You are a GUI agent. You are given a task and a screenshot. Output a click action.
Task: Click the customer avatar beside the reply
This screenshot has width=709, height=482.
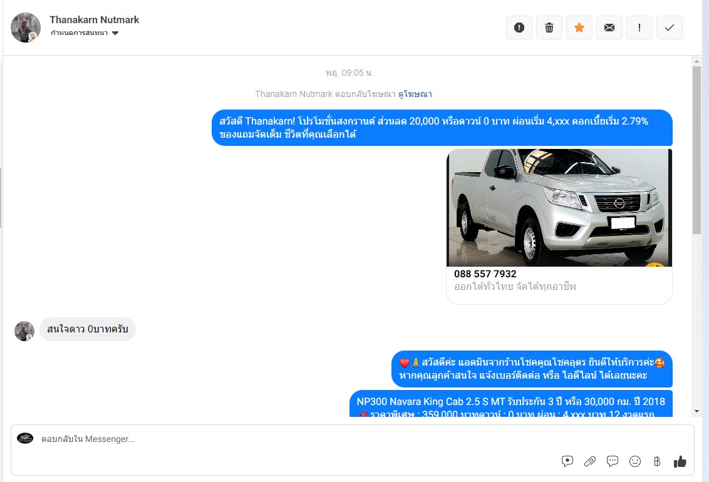[x=24, y=331]
